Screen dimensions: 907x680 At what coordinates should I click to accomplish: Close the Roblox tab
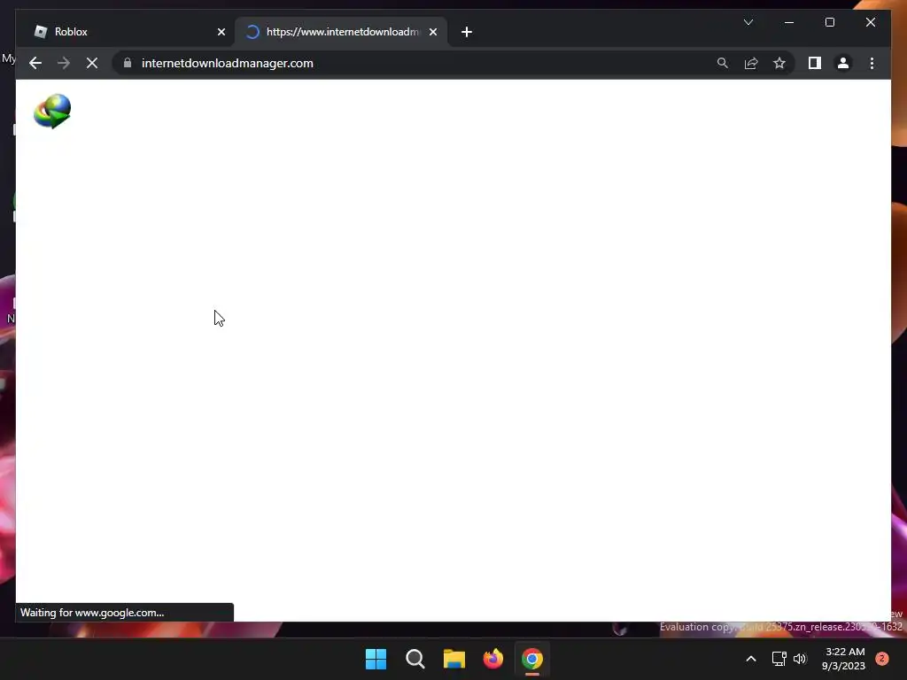[221, 32]
